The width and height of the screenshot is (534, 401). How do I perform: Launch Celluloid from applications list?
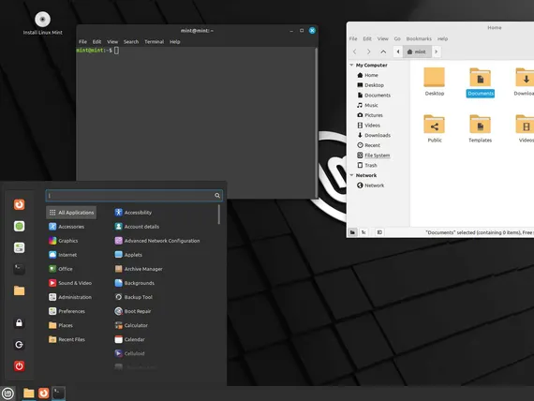pos(130,353)
